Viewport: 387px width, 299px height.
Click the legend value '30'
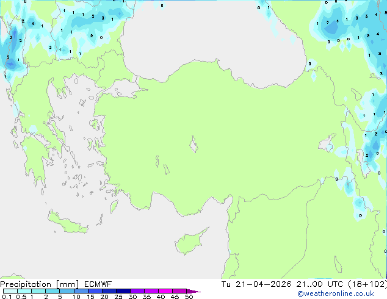pyautogui.click(x=132, y=297)
